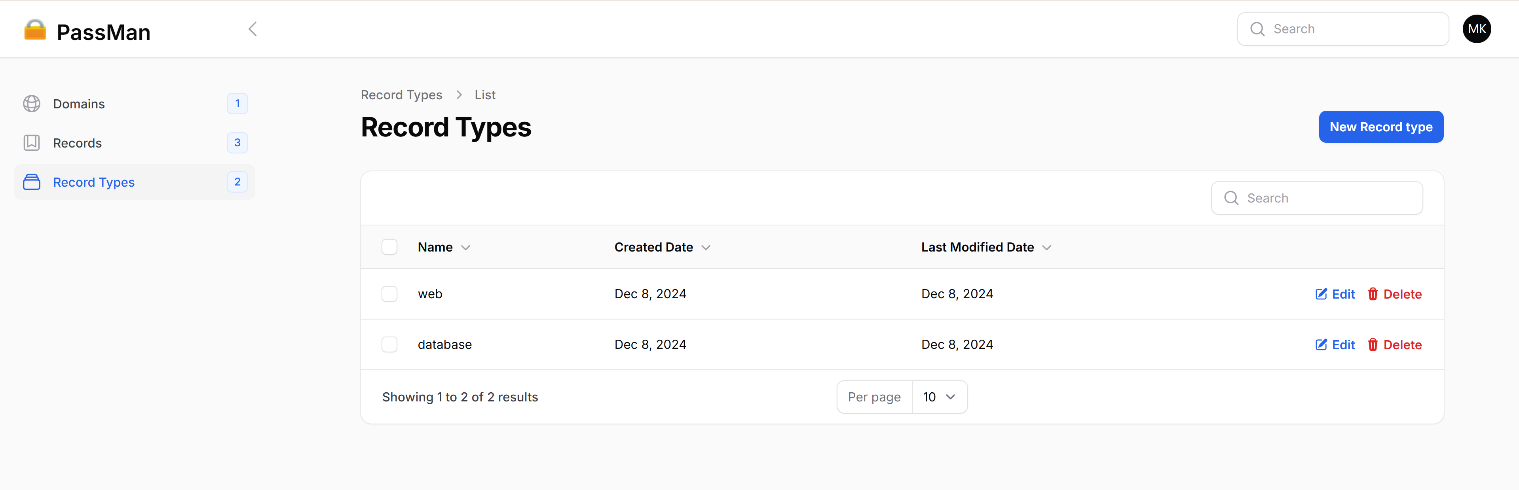Select the Domains globe icon in sidebar

coord(31,103)
